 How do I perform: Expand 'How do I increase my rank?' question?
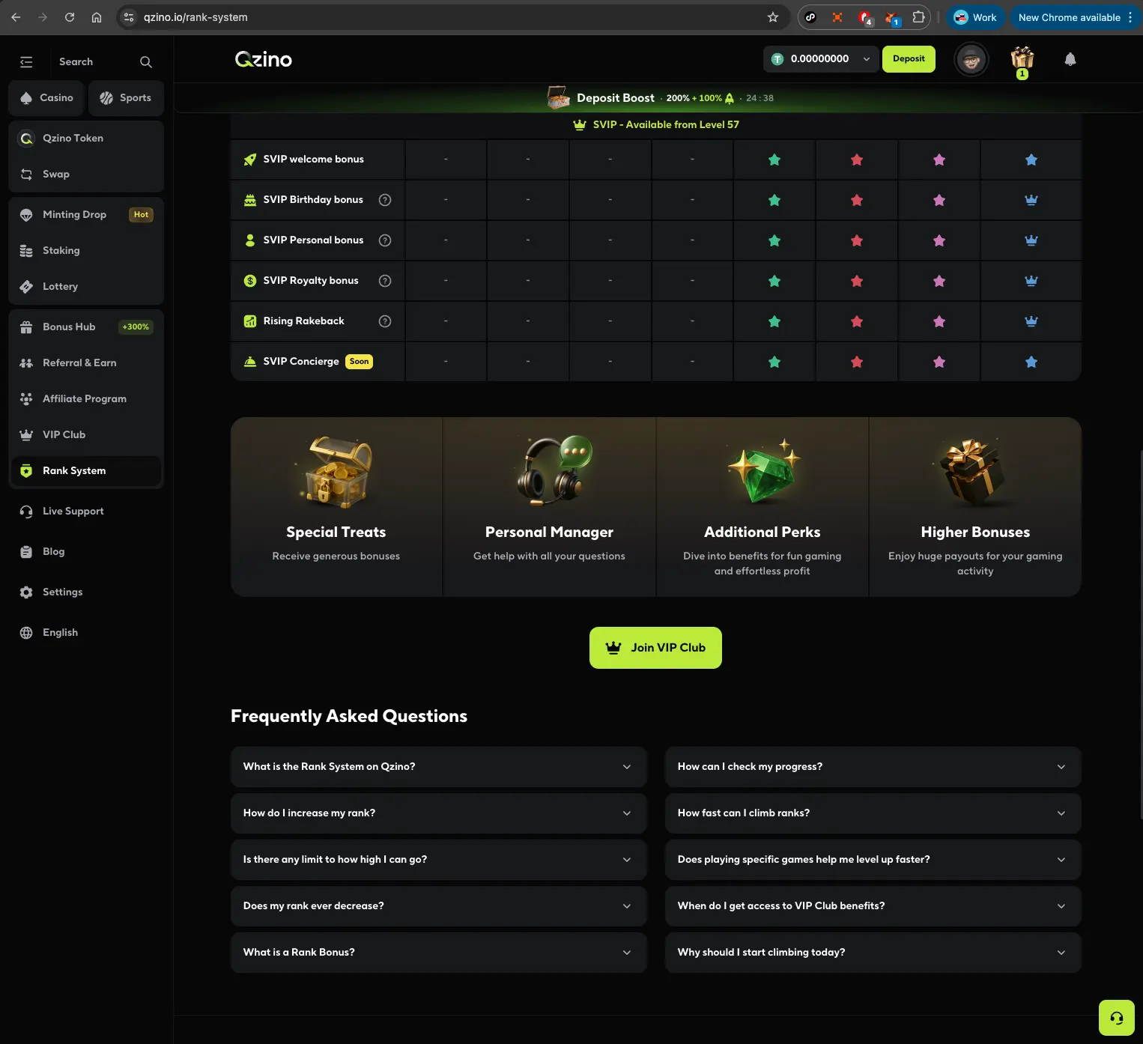coord(439,813)
